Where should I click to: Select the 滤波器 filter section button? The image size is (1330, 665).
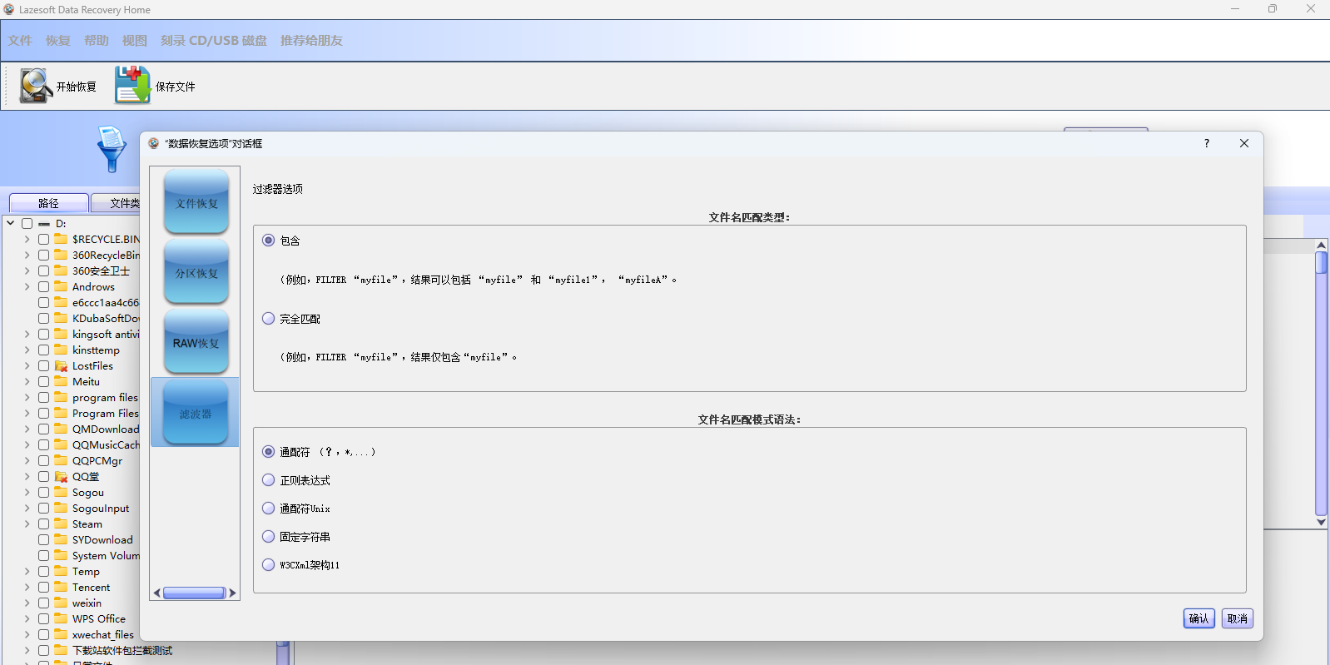[x=196, y=413]
